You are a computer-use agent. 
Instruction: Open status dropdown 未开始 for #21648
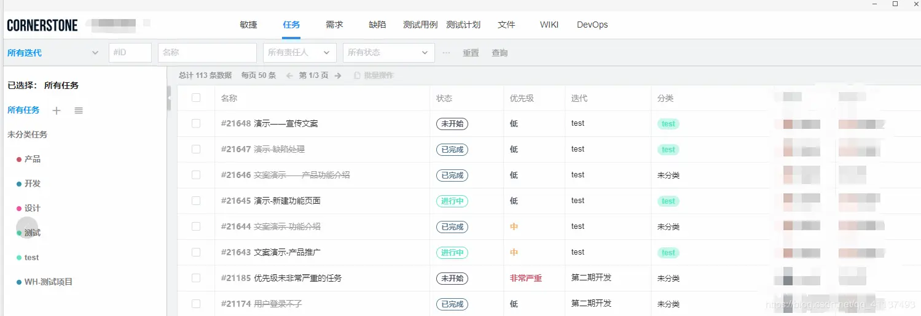452,123
